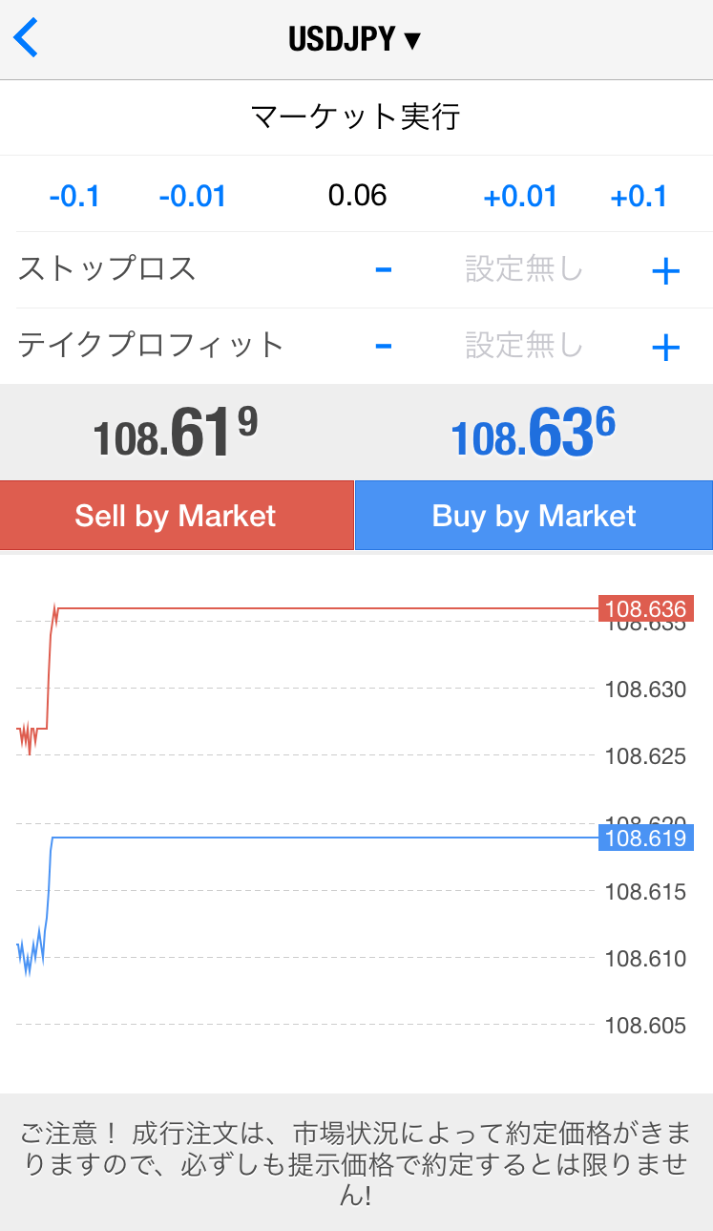Image resolution: width=713 pixels, height=1231 pixels.
Task: Increase volume by 0.01
Action: click(520, 197)
